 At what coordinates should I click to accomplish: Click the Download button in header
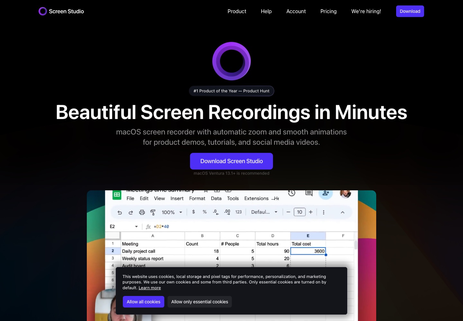(x=410, y=11)
